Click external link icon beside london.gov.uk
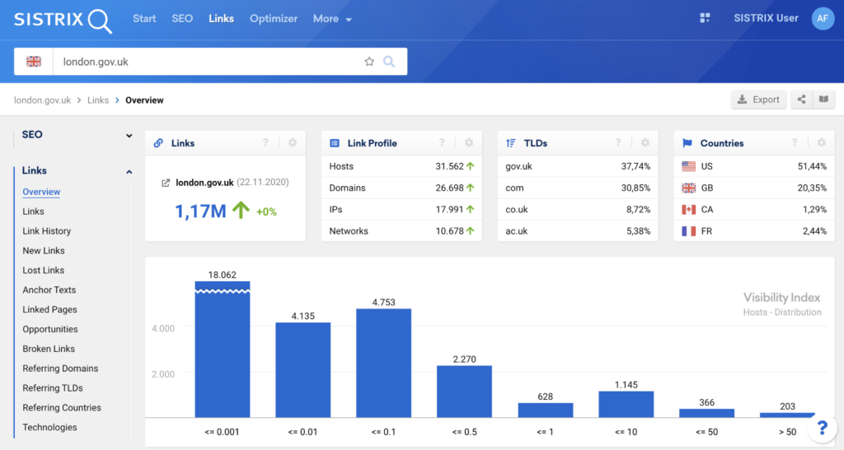 click(x=166, y=183)
